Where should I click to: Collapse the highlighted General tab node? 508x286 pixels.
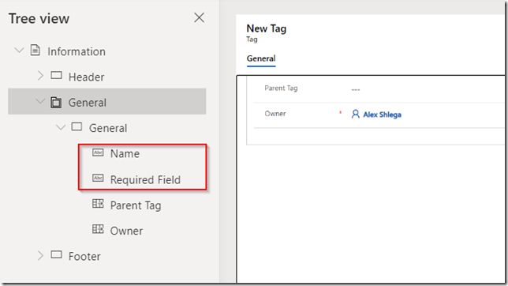[40, 101]
